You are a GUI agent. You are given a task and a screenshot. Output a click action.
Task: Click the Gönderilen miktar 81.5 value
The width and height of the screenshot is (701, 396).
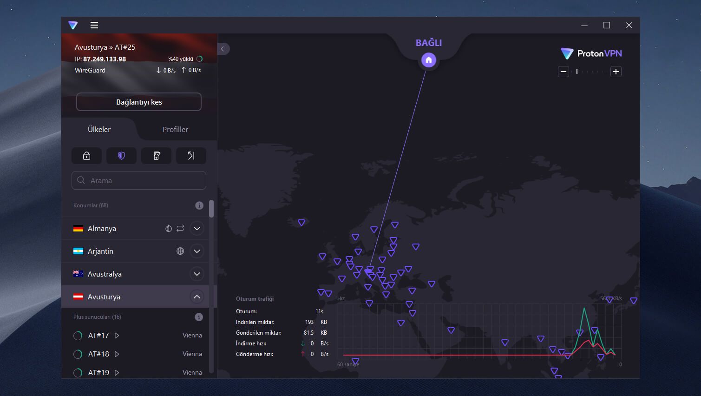(x=308, y=333)
